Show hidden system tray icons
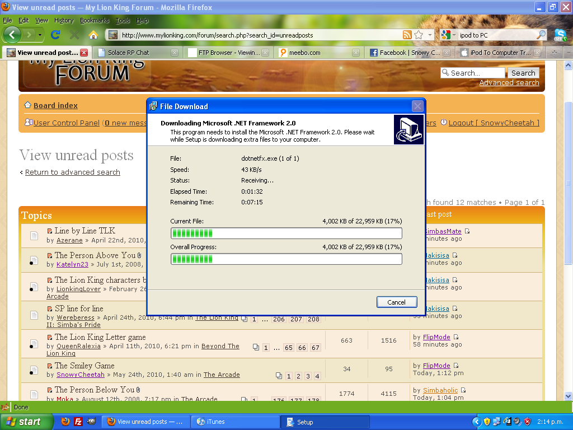 tap(476, 422)
